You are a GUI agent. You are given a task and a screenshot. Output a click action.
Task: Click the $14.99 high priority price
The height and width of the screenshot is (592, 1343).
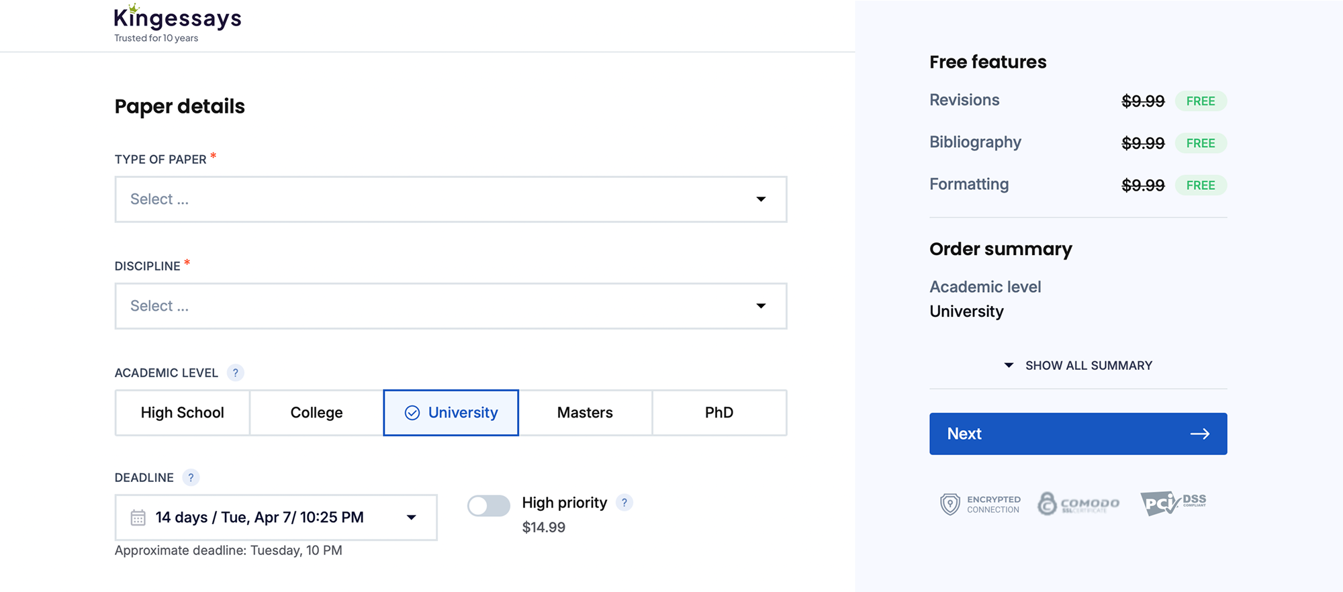point(544,528)
